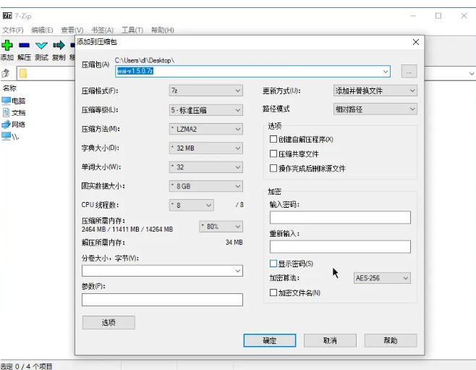Enable 创建自解压程序 checkbox

pos(273,139)
